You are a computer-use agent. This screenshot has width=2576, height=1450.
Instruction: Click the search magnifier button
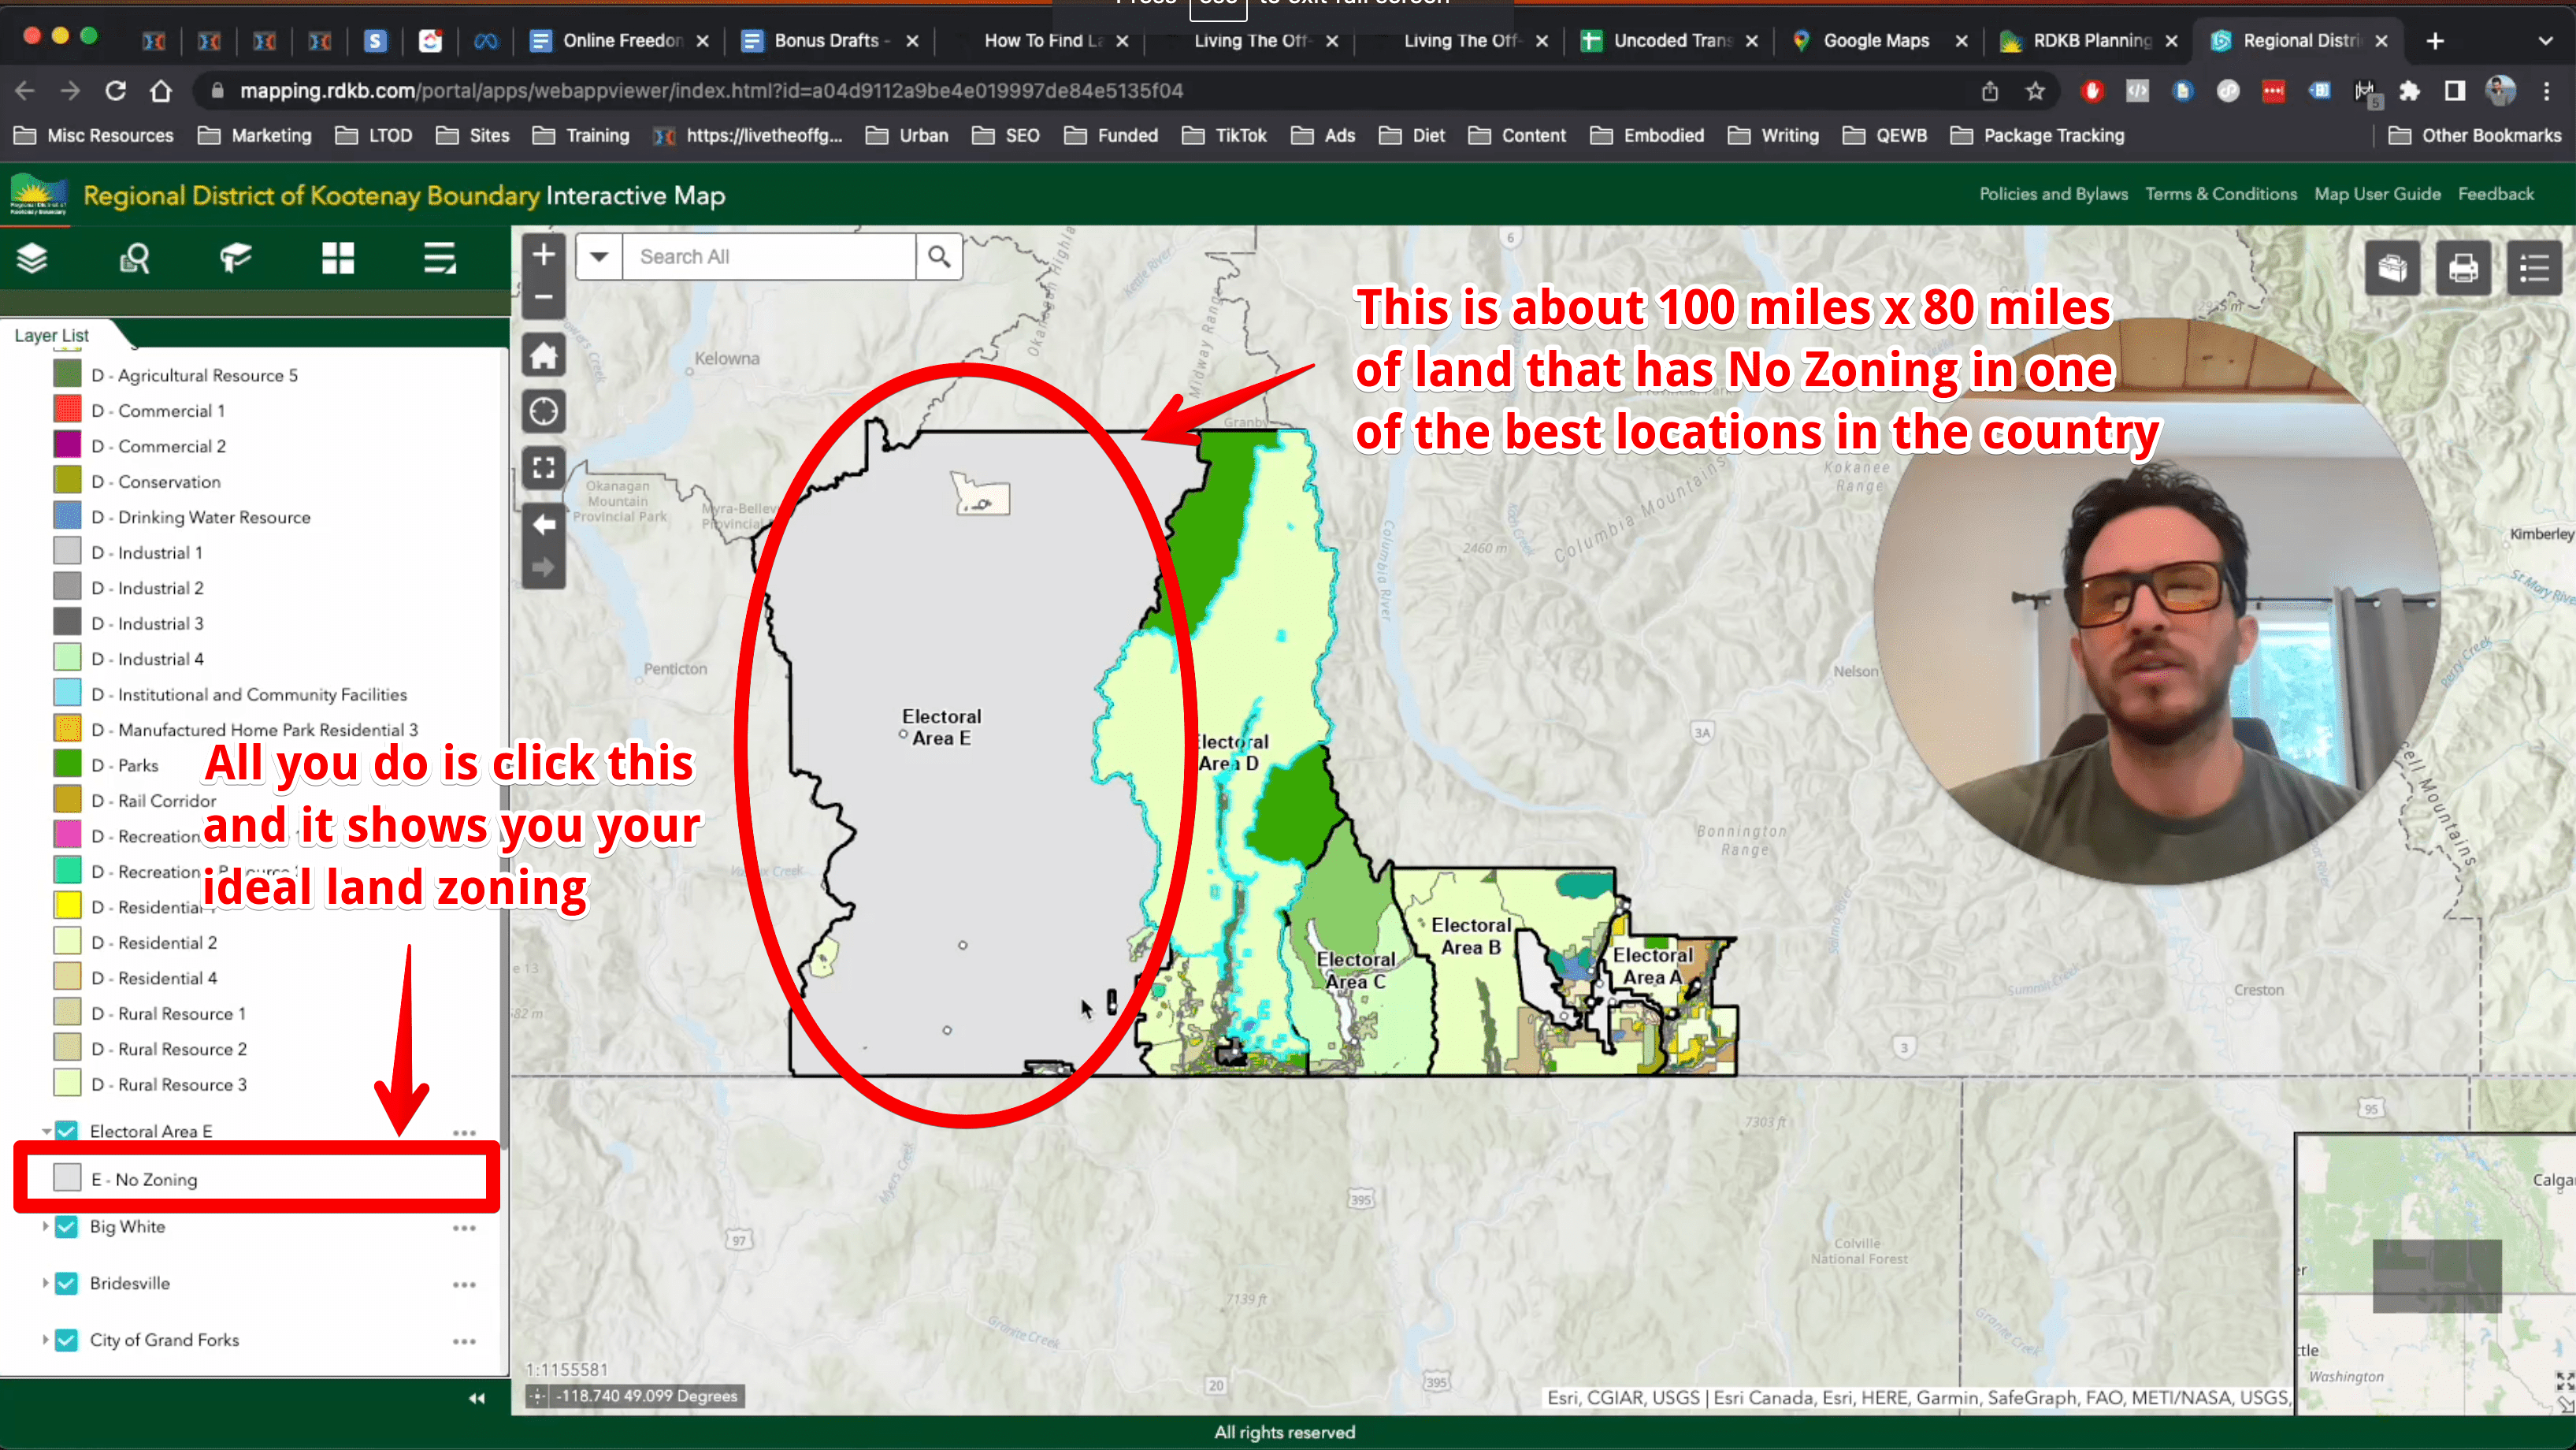coord(938,257)
